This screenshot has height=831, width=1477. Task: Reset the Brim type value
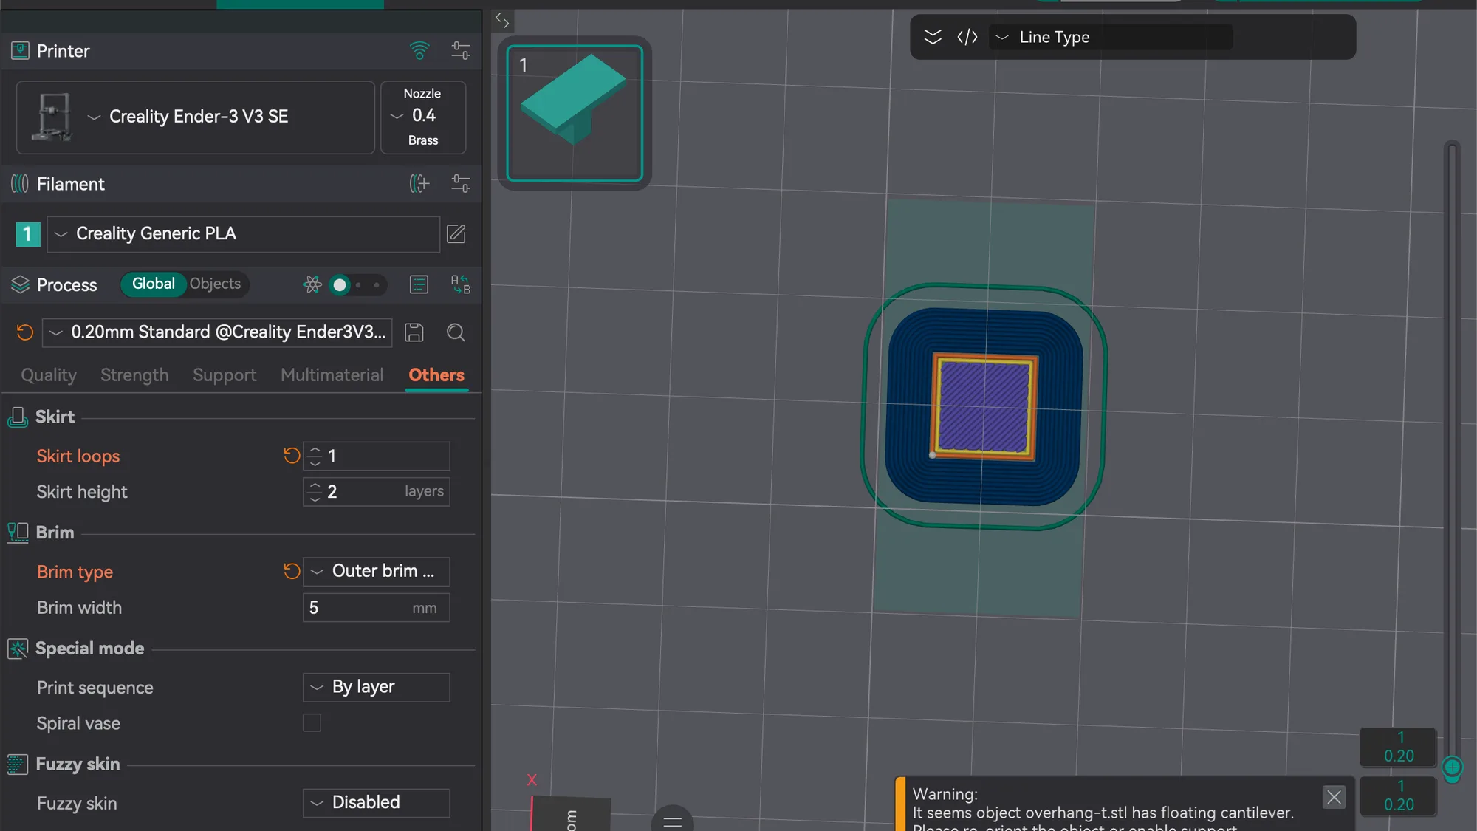point(292,571)
